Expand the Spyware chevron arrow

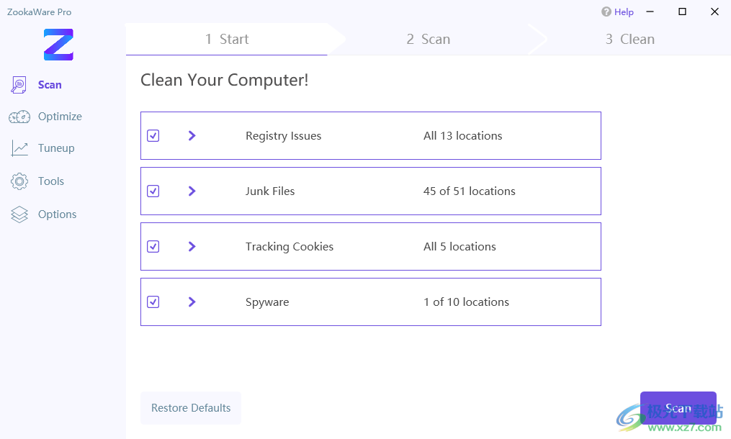[x=192, y=302]
